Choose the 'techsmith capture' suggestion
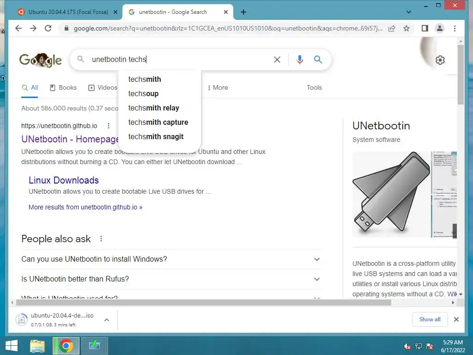 [x=160, y=122]
